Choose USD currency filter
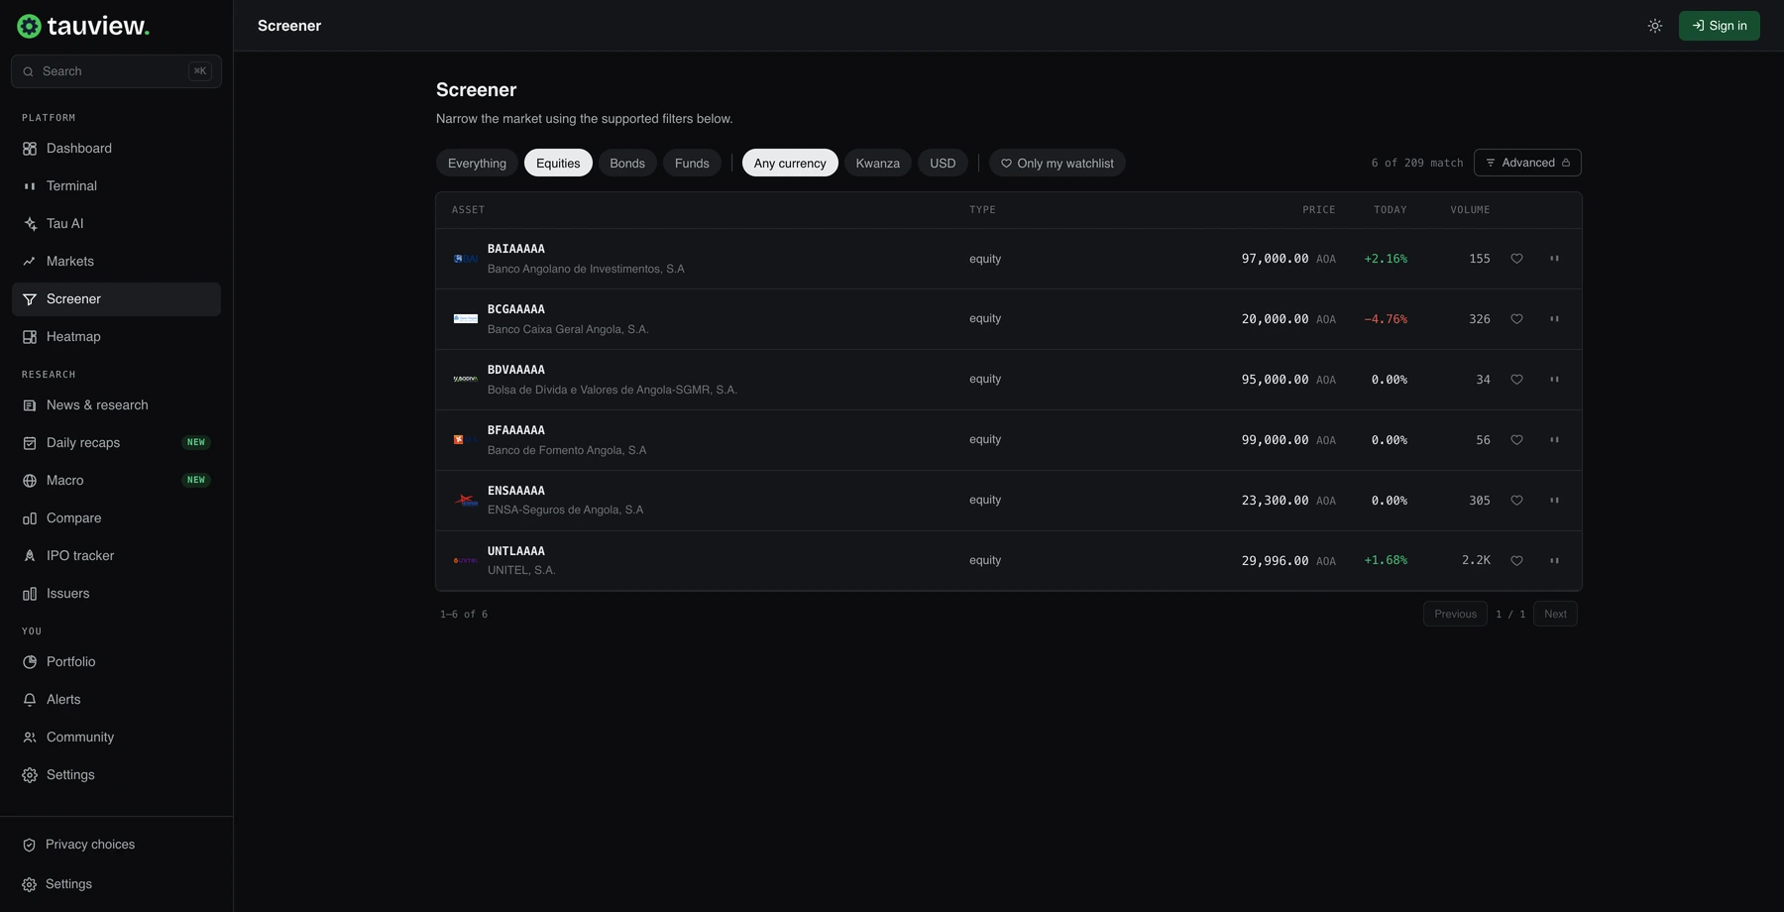This screenshot has height=912, width=1784. 943,164
